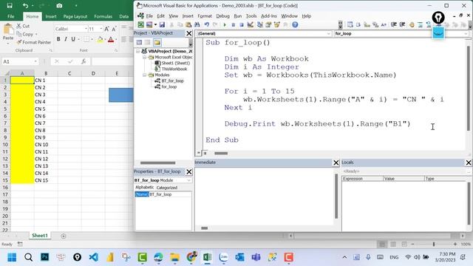
Task: Click Excel fill color yellow swatch
Action: pos(100,39)
